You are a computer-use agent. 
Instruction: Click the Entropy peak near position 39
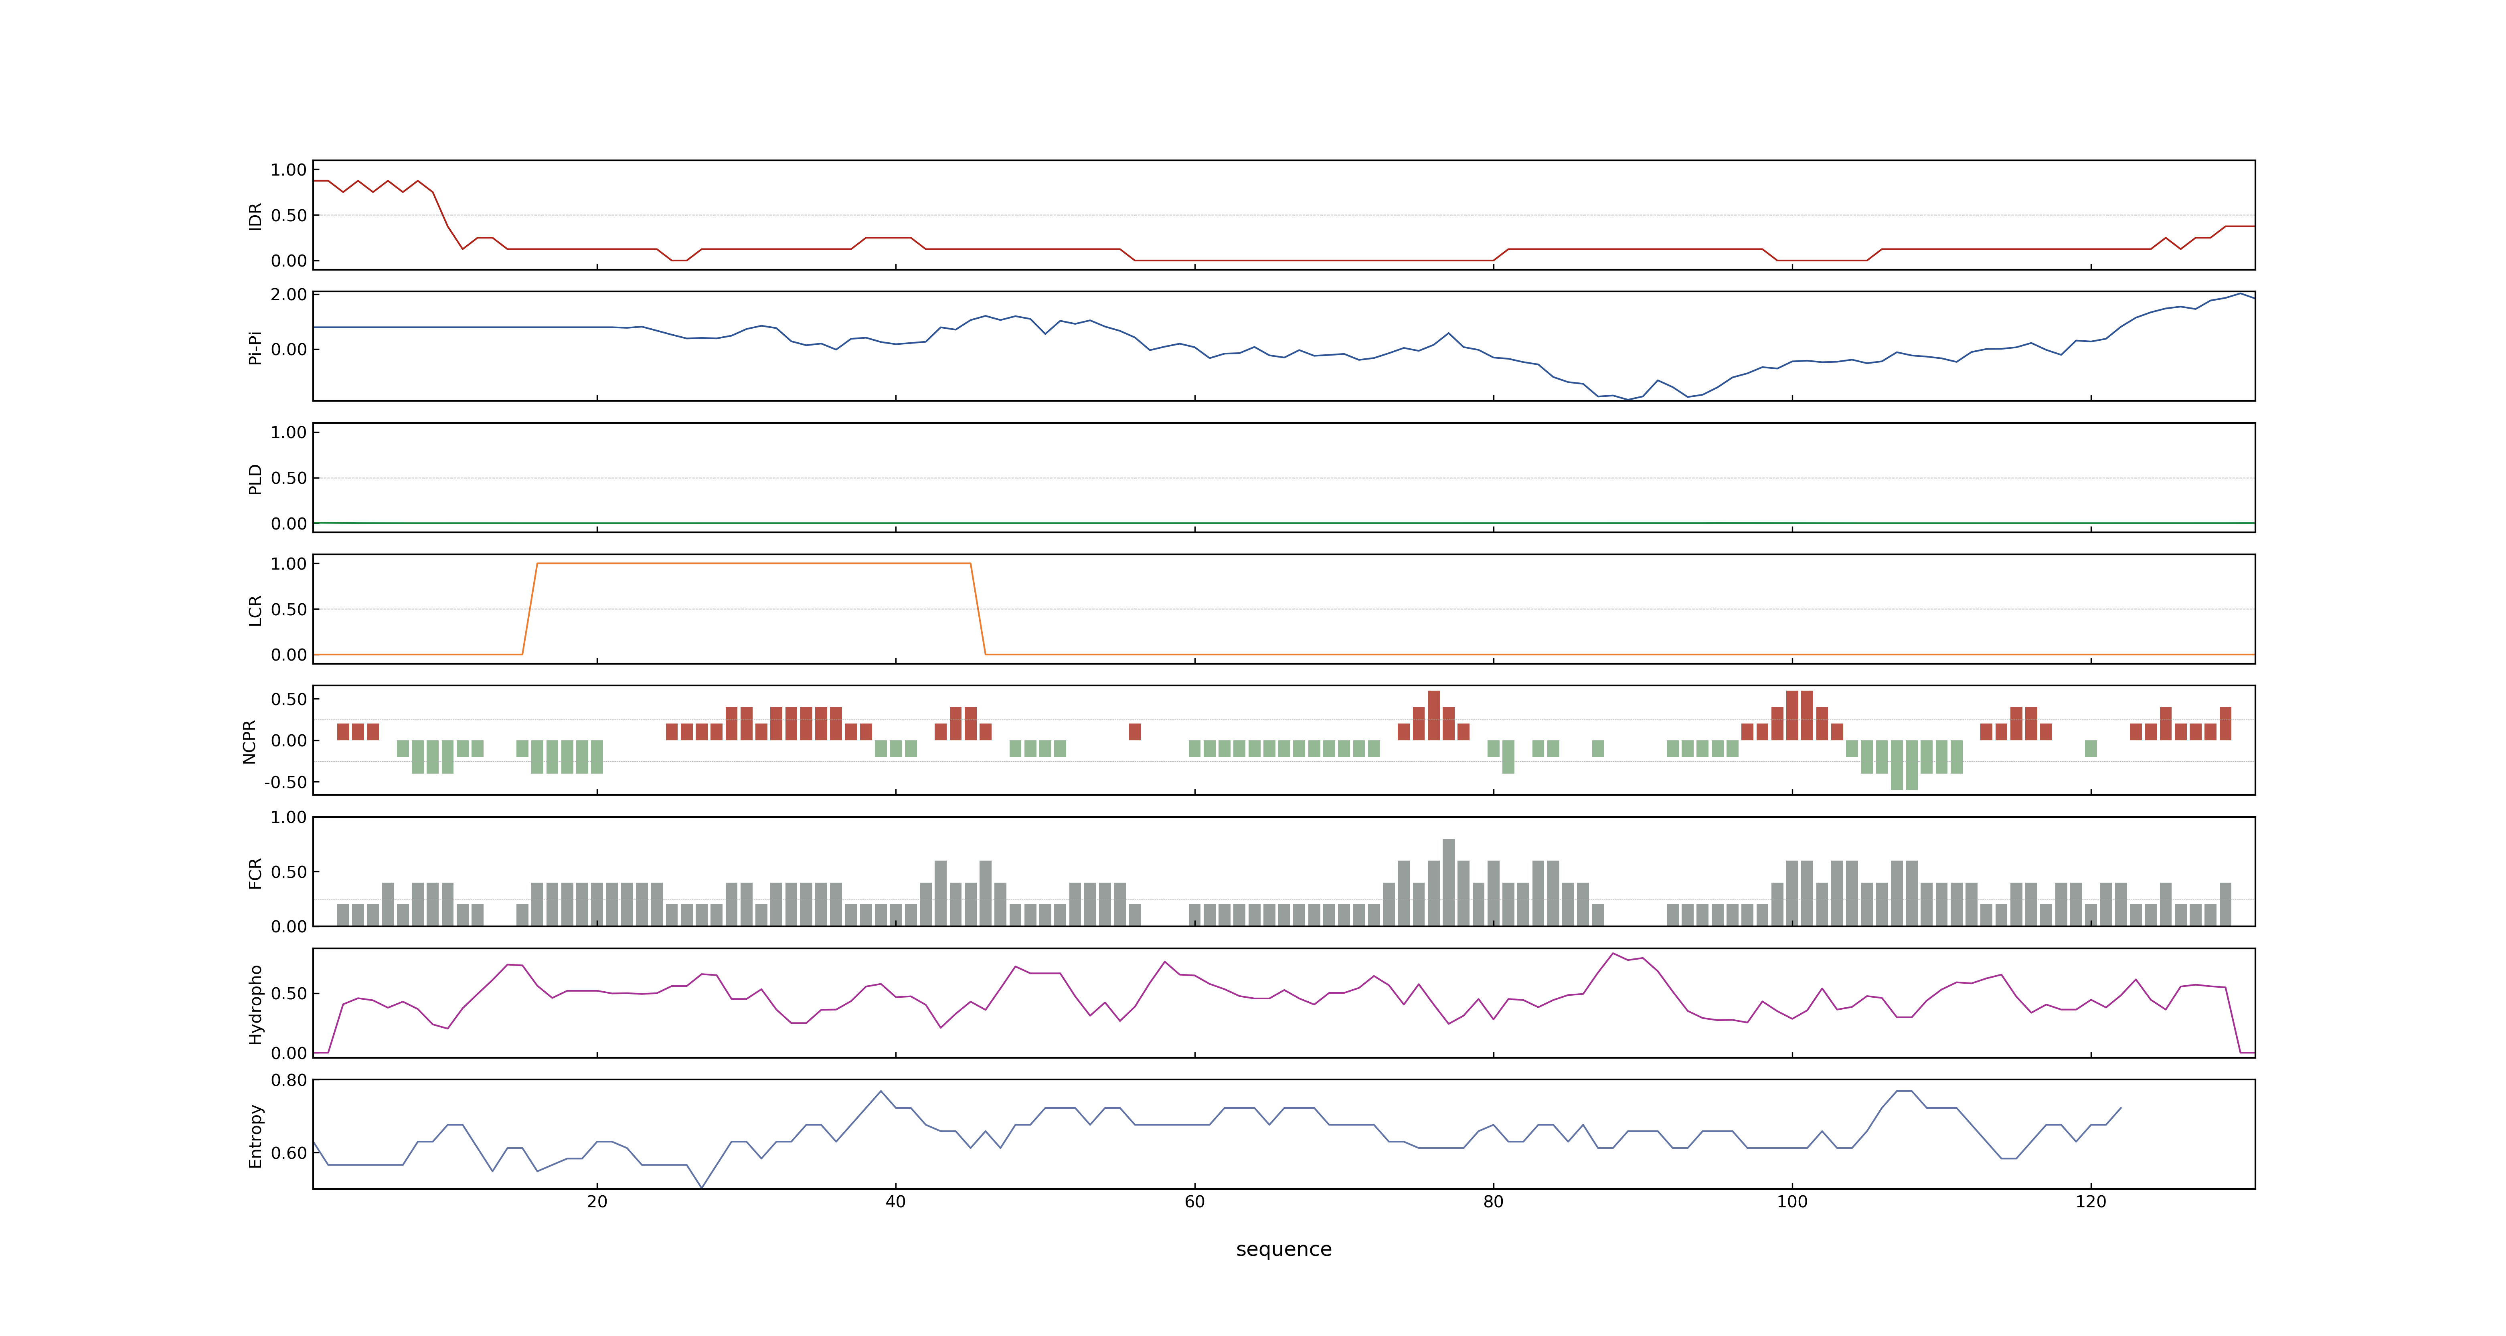881,1091
